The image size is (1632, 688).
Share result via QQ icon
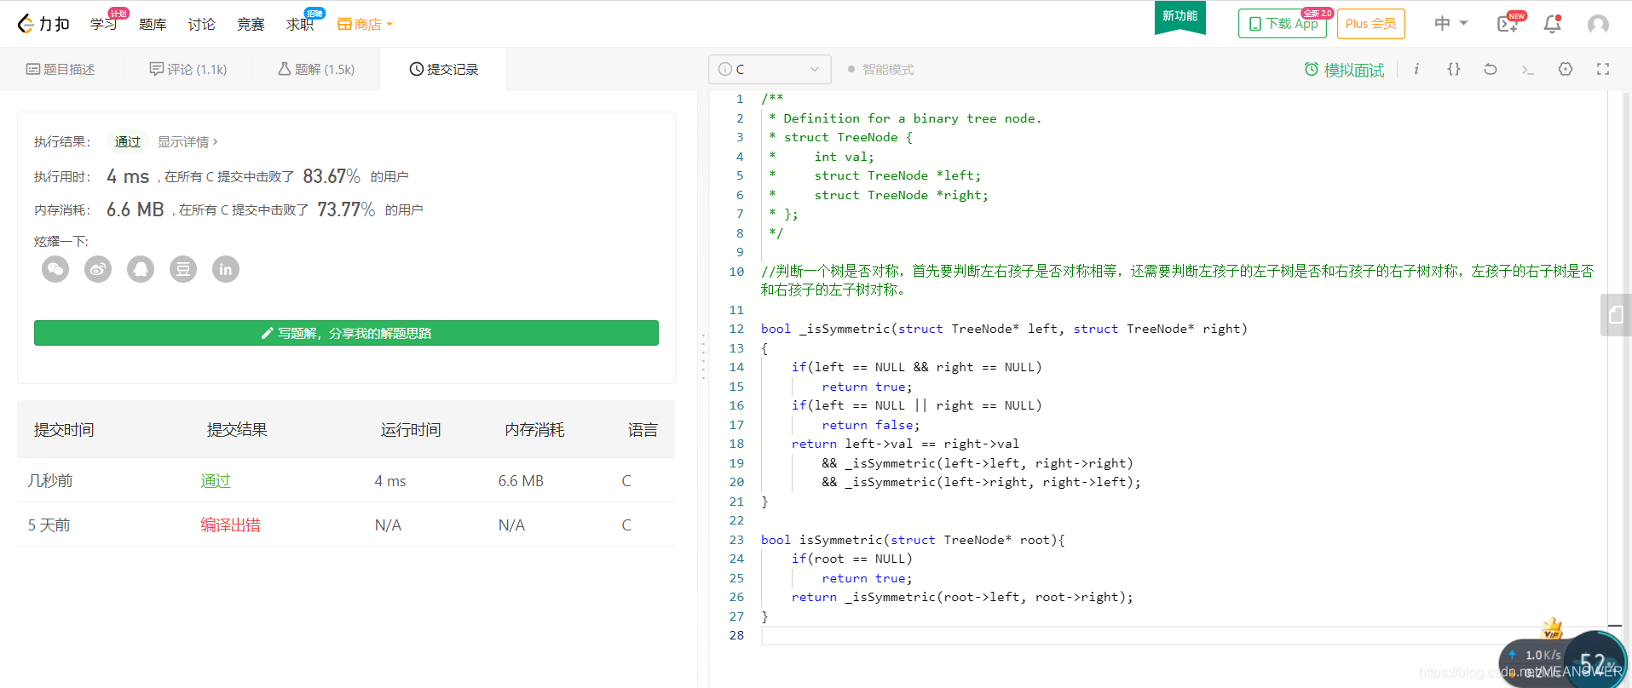click(141, 270)
